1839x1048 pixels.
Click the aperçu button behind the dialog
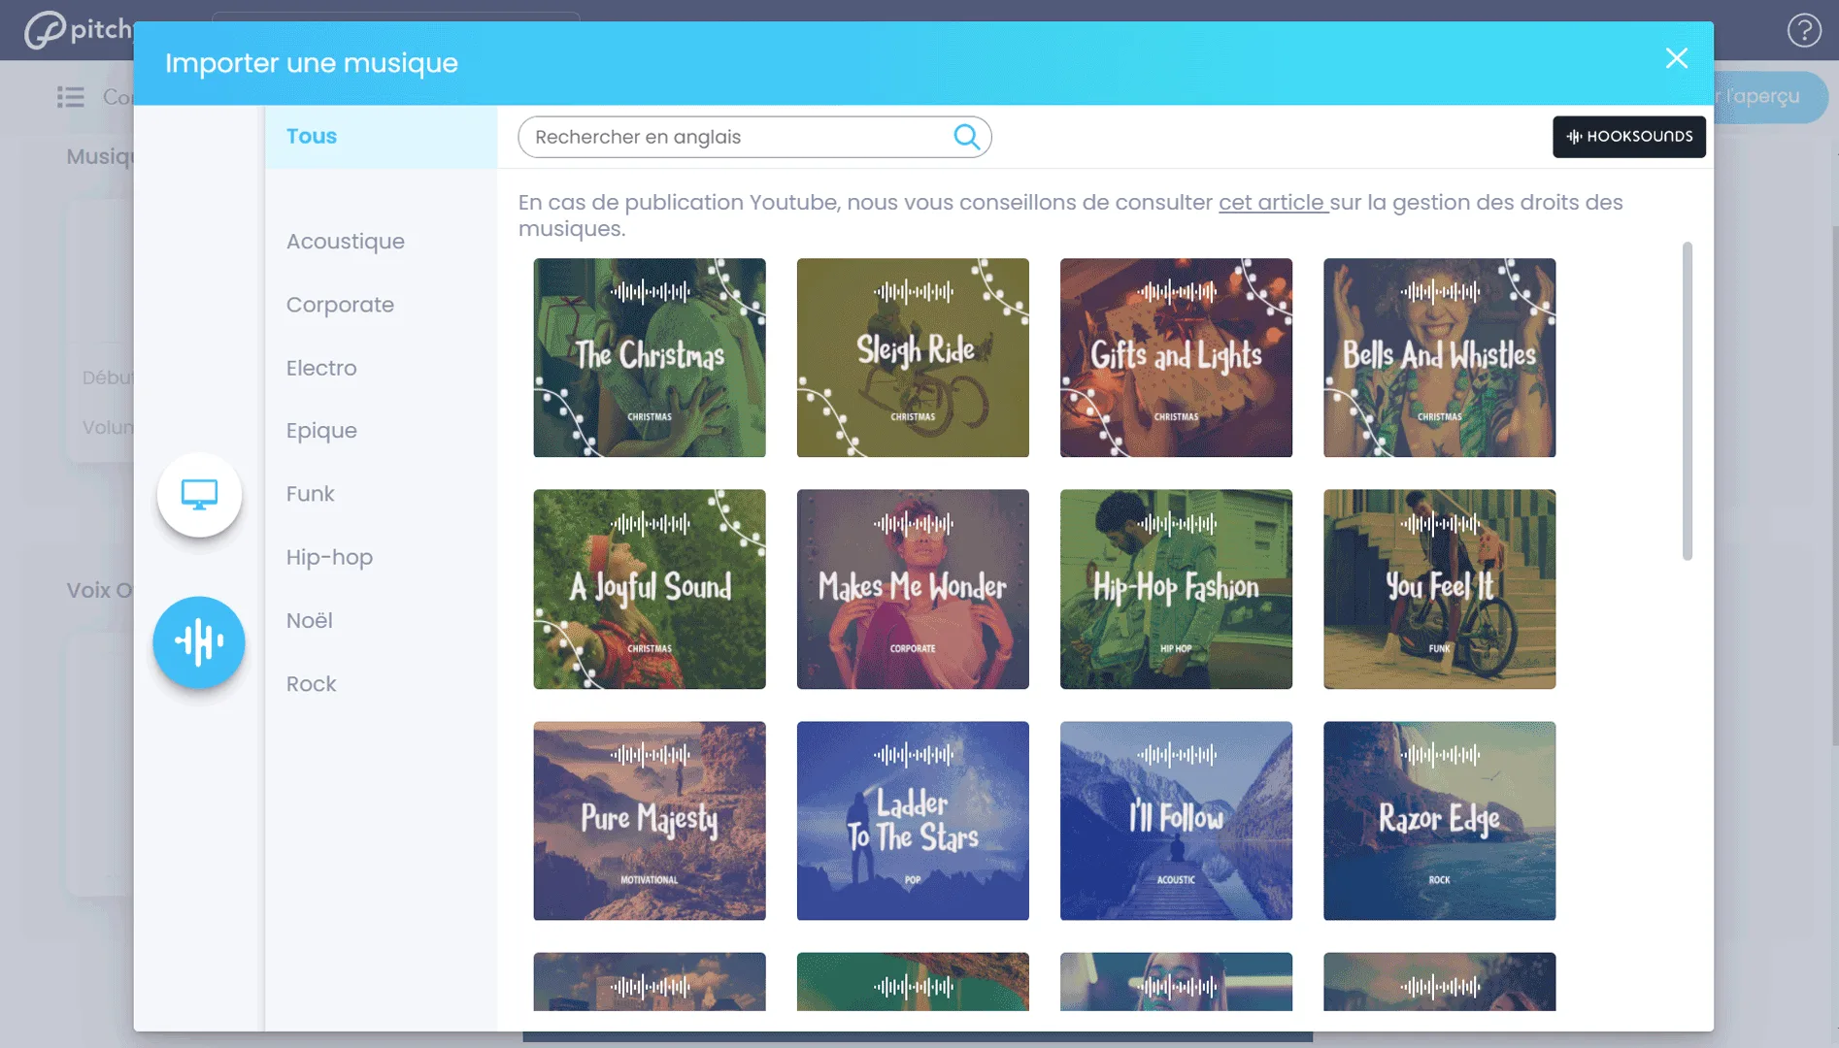[x=1769, y=97]
